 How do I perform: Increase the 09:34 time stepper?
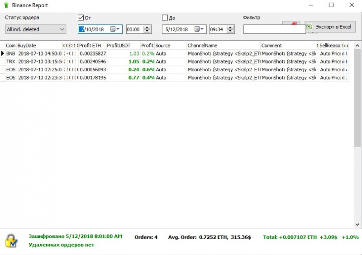[230, 27]
